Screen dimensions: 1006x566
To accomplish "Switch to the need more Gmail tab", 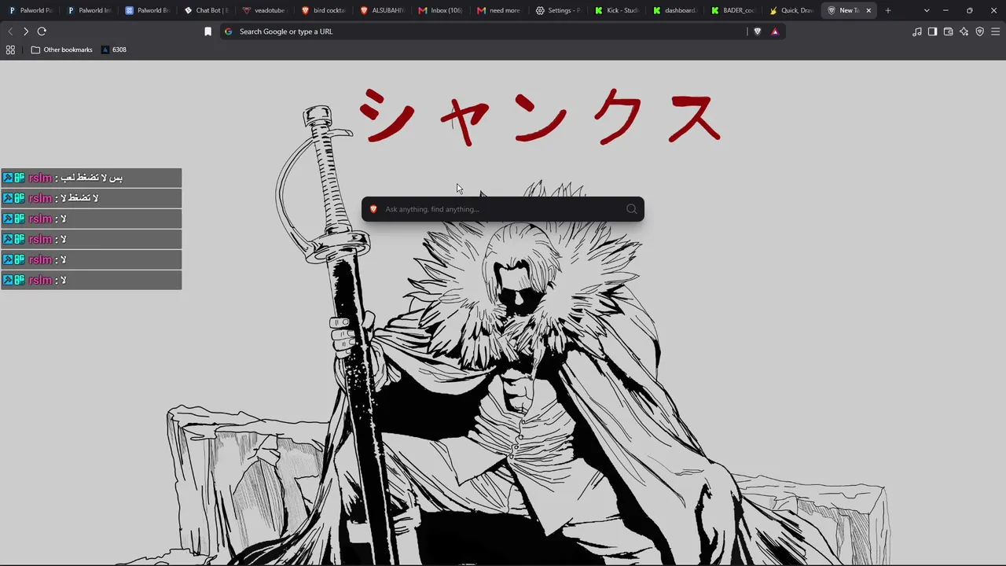I will [499, 10].
